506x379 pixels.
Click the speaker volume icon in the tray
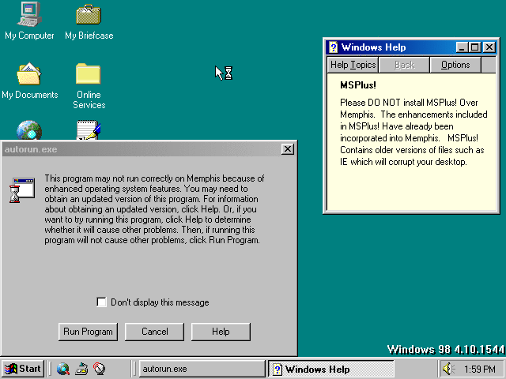tap(448, 369)
